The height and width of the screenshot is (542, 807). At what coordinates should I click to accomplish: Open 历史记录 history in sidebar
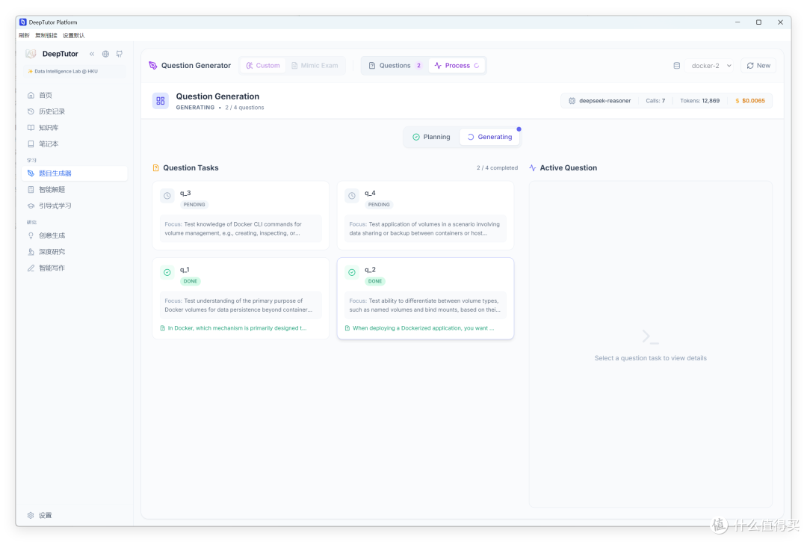tap(75, 111)
